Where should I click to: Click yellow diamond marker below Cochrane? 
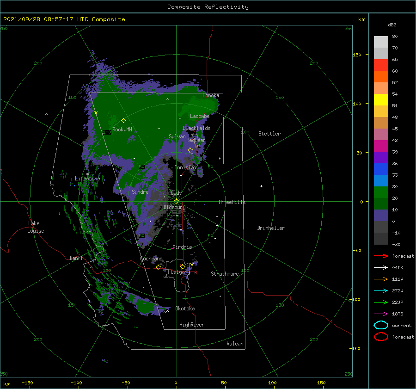[x=158, y=267]
